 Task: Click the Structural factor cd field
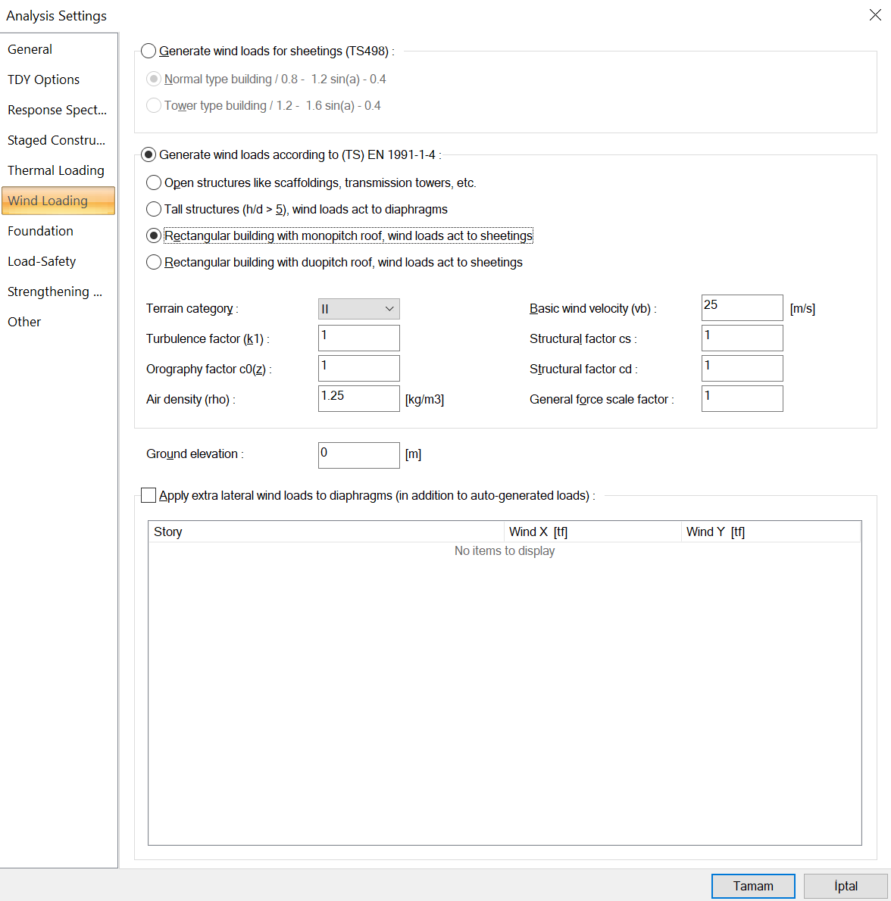(x=742, y=368)
